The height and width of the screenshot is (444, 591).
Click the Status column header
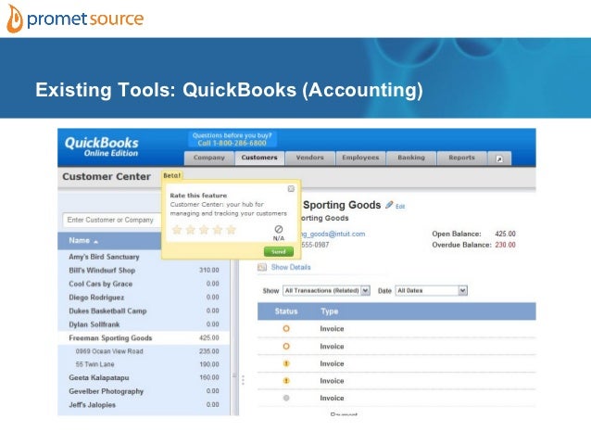[286, 311]
